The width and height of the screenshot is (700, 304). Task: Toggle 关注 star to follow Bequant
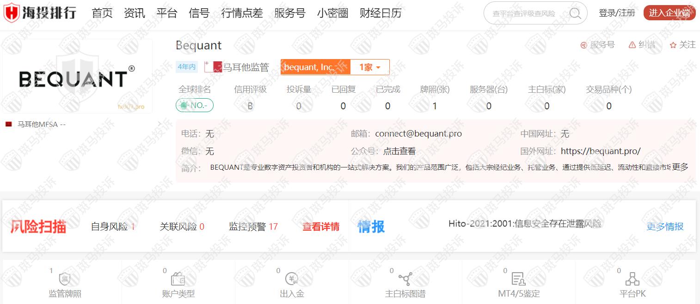pyautogui.click(x=682, y=45)
